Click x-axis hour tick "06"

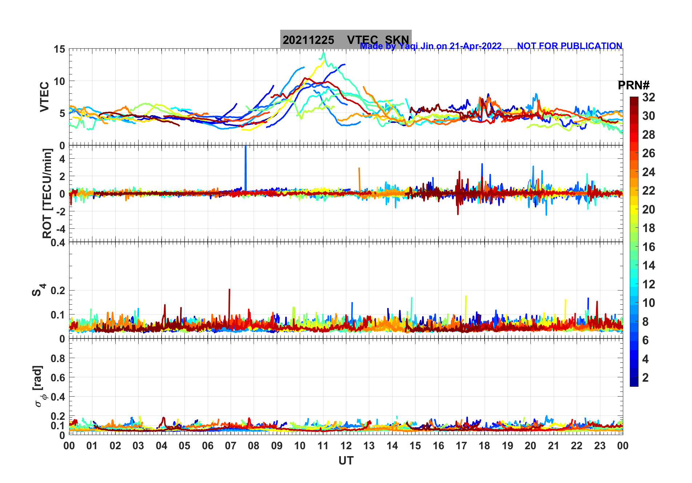click(x=207, y=446)
